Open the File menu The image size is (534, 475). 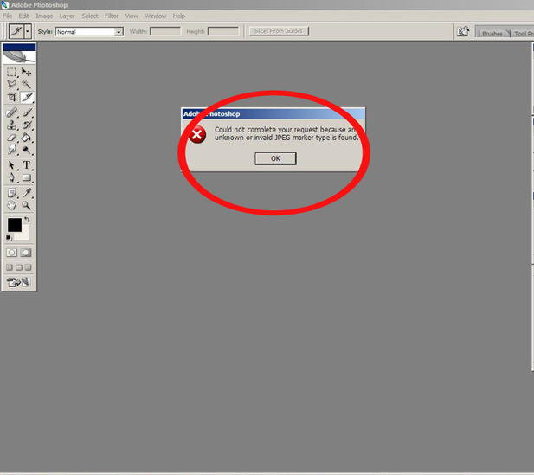point(7,16)
